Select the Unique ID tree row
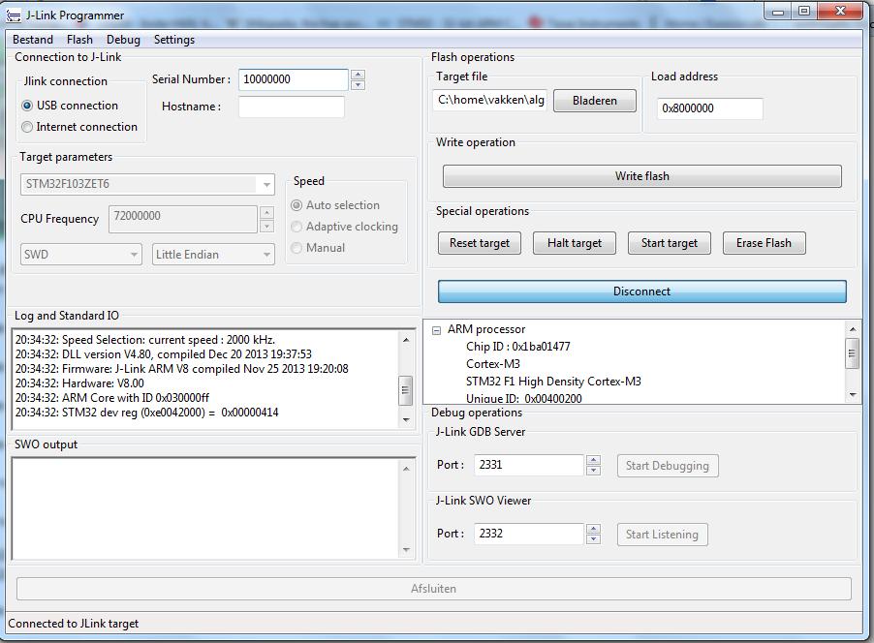874x643 pixels. [524, 398]
